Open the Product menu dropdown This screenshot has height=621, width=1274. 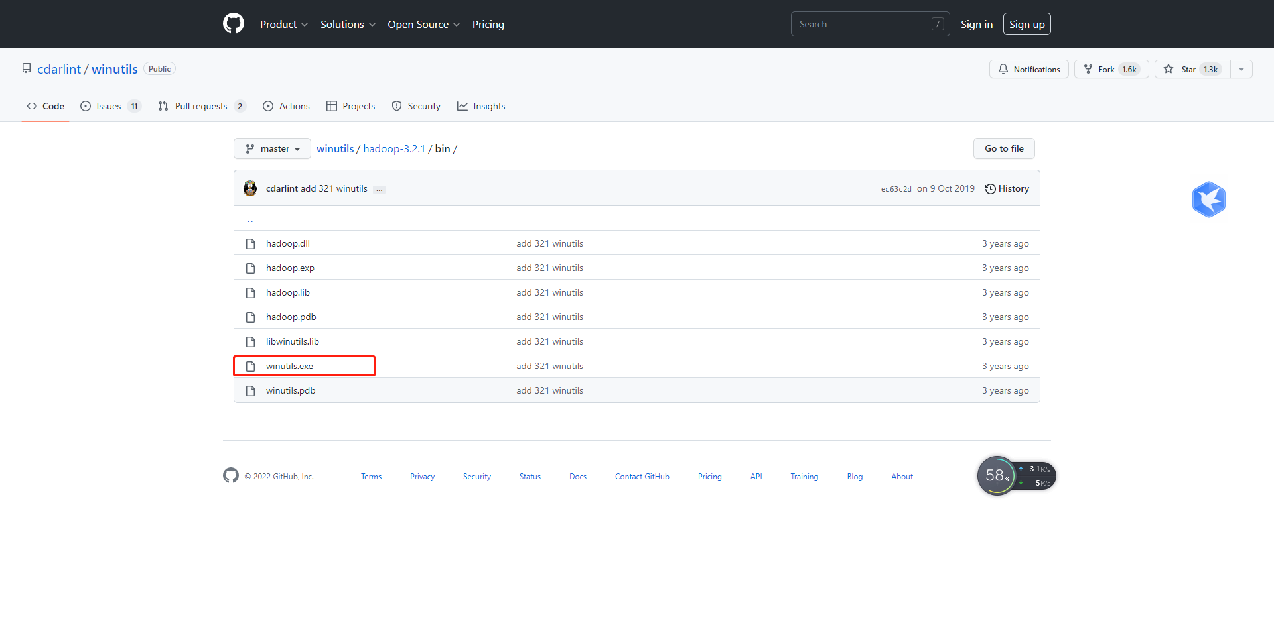283,25
